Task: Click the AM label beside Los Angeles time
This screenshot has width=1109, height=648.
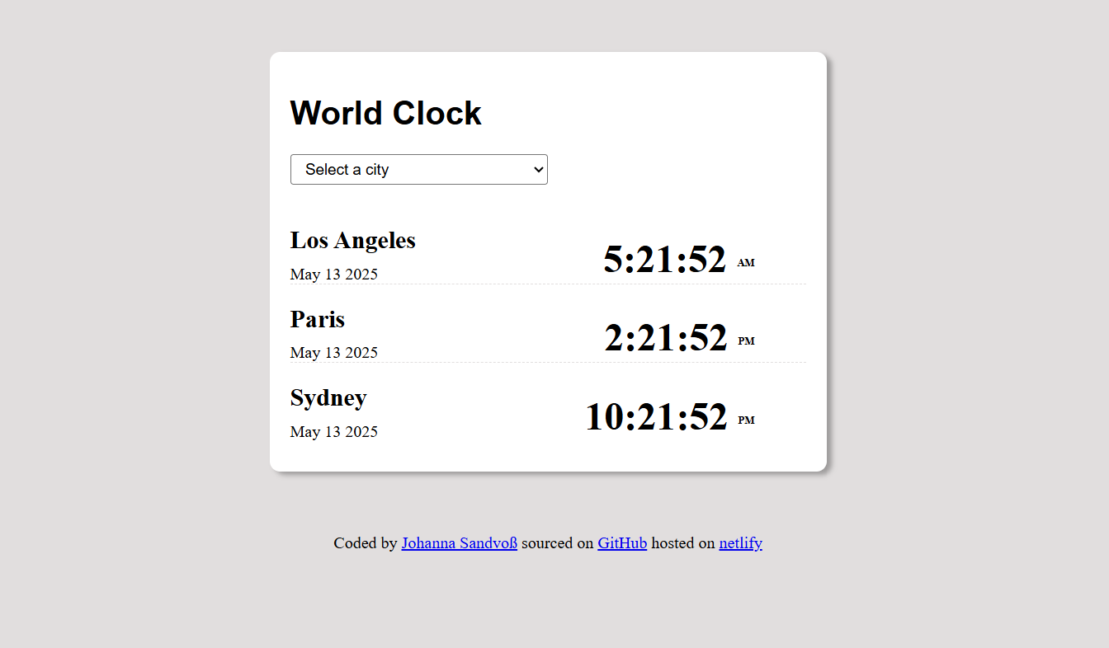Action: point(746,262)
